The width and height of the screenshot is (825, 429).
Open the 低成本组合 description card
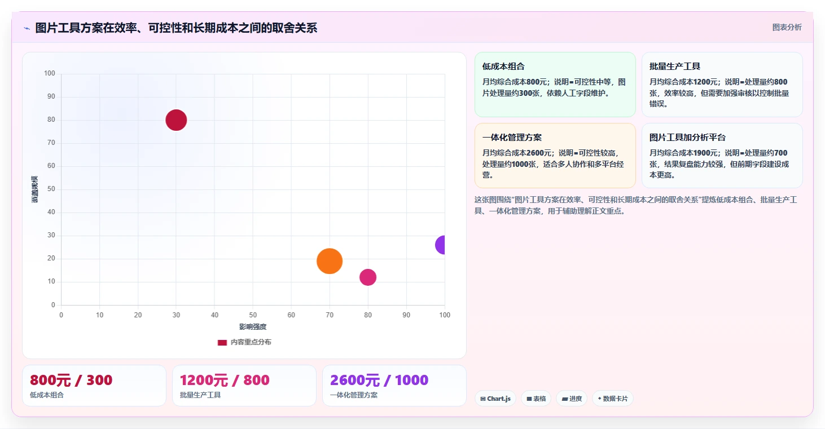(555, 85)
